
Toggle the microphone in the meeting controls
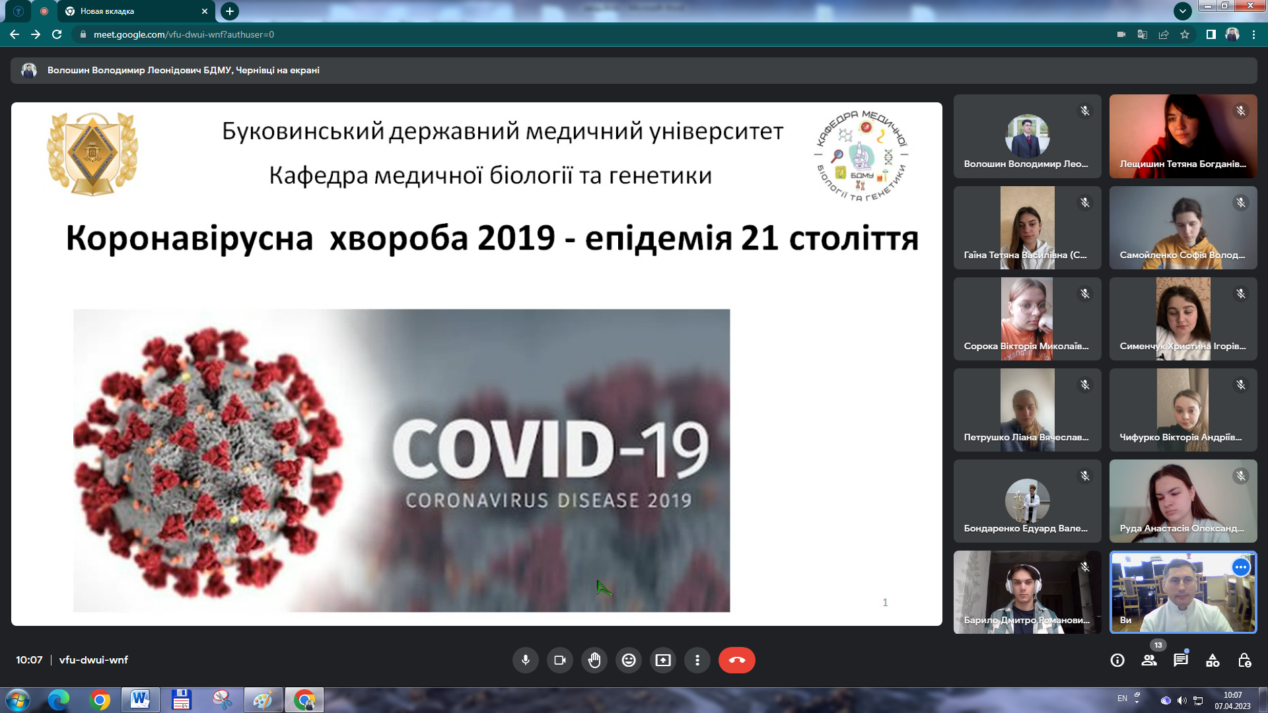(x=526, y=660)
